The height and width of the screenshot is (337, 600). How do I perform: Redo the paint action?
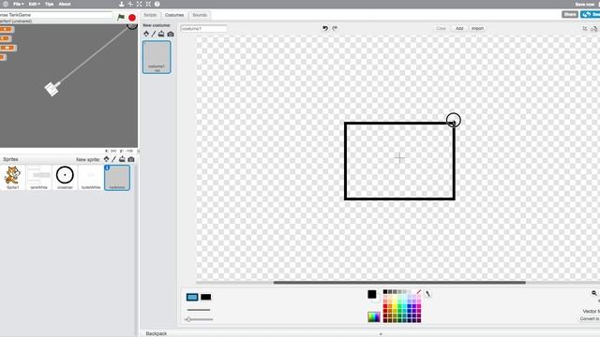(335, 28)
